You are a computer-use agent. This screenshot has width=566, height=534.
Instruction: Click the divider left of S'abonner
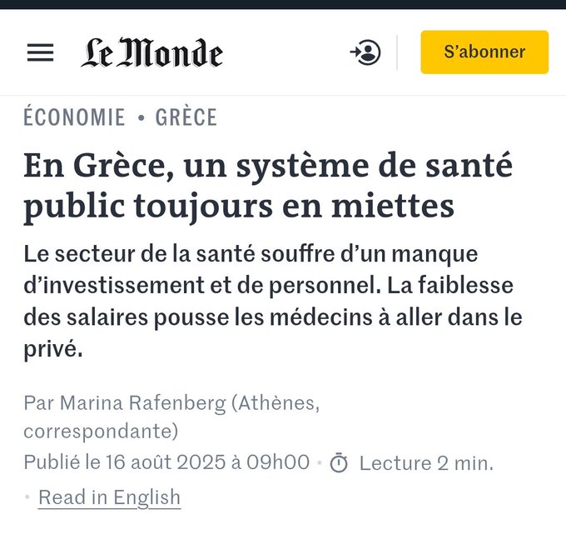(x=397, y=52)
